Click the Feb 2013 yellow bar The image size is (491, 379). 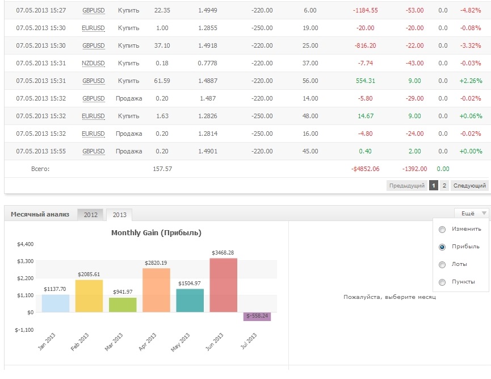pos(89,296)
